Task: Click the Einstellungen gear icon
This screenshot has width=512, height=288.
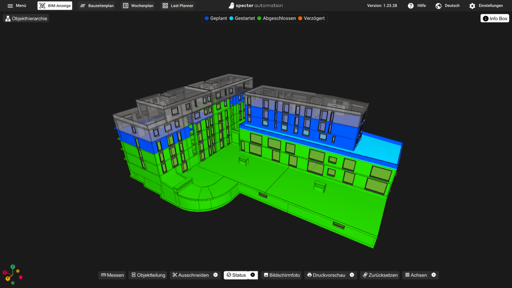Action: point(472,6)
